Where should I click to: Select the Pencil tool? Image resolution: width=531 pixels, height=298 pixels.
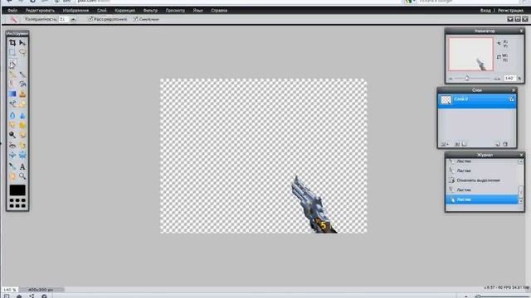point(12,74)
